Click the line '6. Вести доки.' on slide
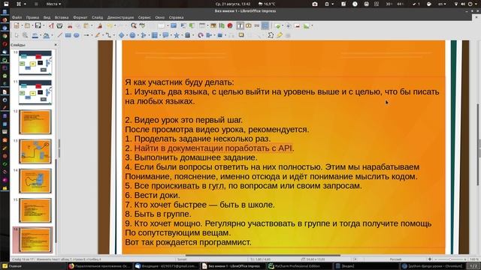Image resolution: width=481 pixels, height=270 pixels. click(153, 195)
